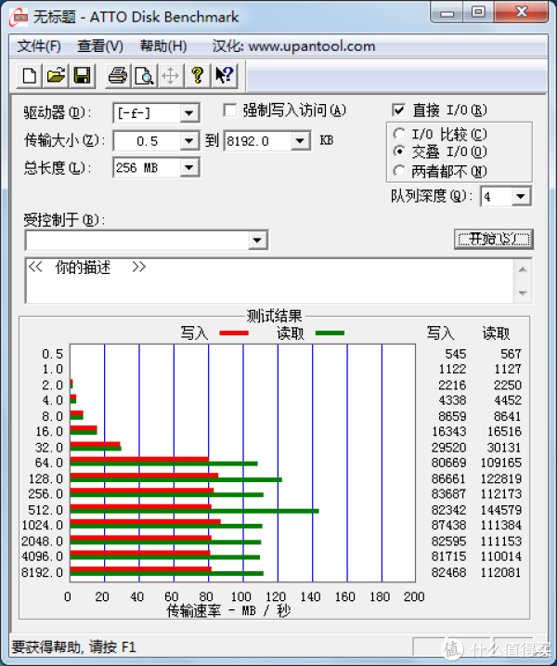Click the New file toolbar icon
The image size is (557, 666).
pyautogui.click(x=30, y=76)
